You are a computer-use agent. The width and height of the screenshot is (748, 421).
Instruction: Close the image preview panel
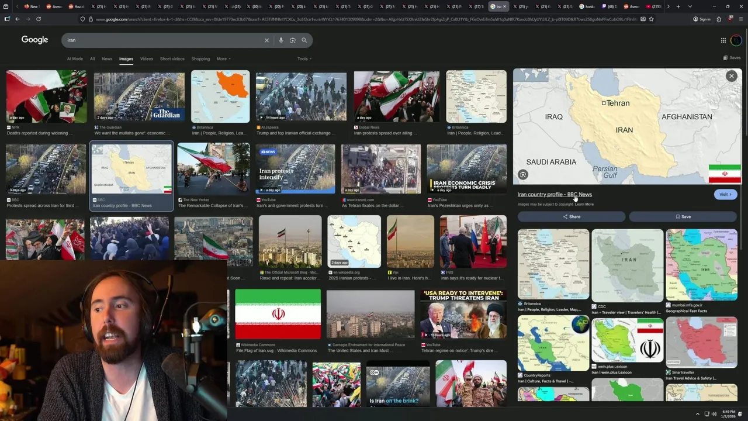click(x=731, y=76)
